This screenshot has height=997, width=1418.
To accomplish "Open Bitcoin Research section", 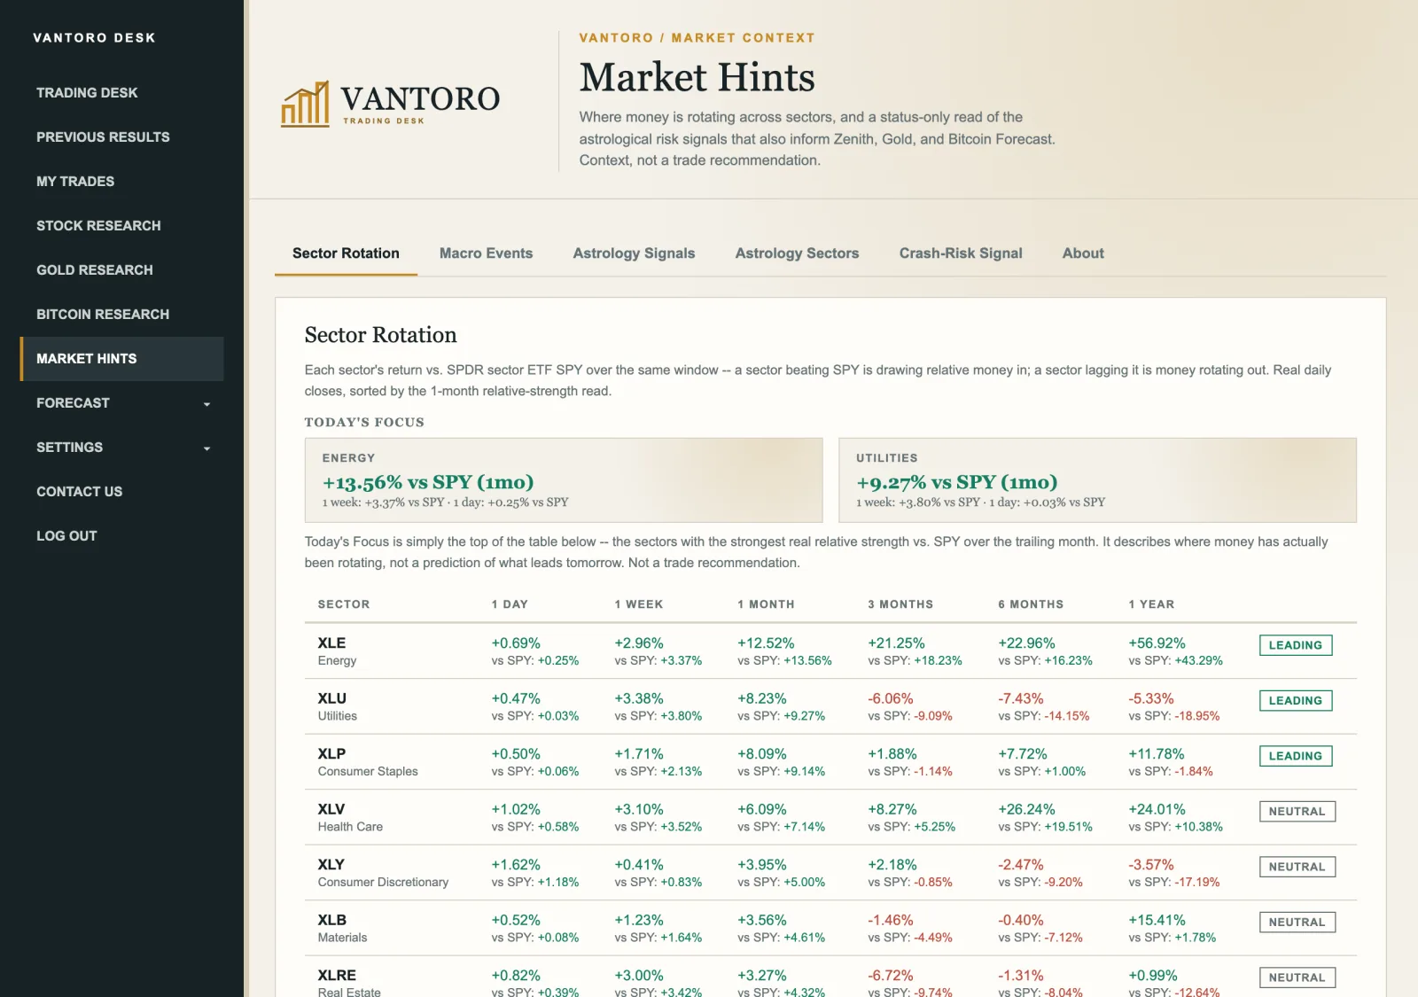I will 103,315.
